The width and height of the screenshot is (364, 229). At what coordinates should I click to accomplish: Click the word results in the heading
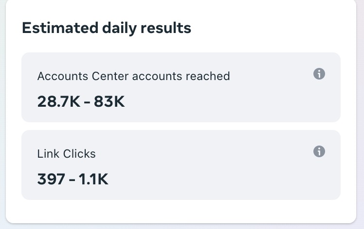(166, 28)
